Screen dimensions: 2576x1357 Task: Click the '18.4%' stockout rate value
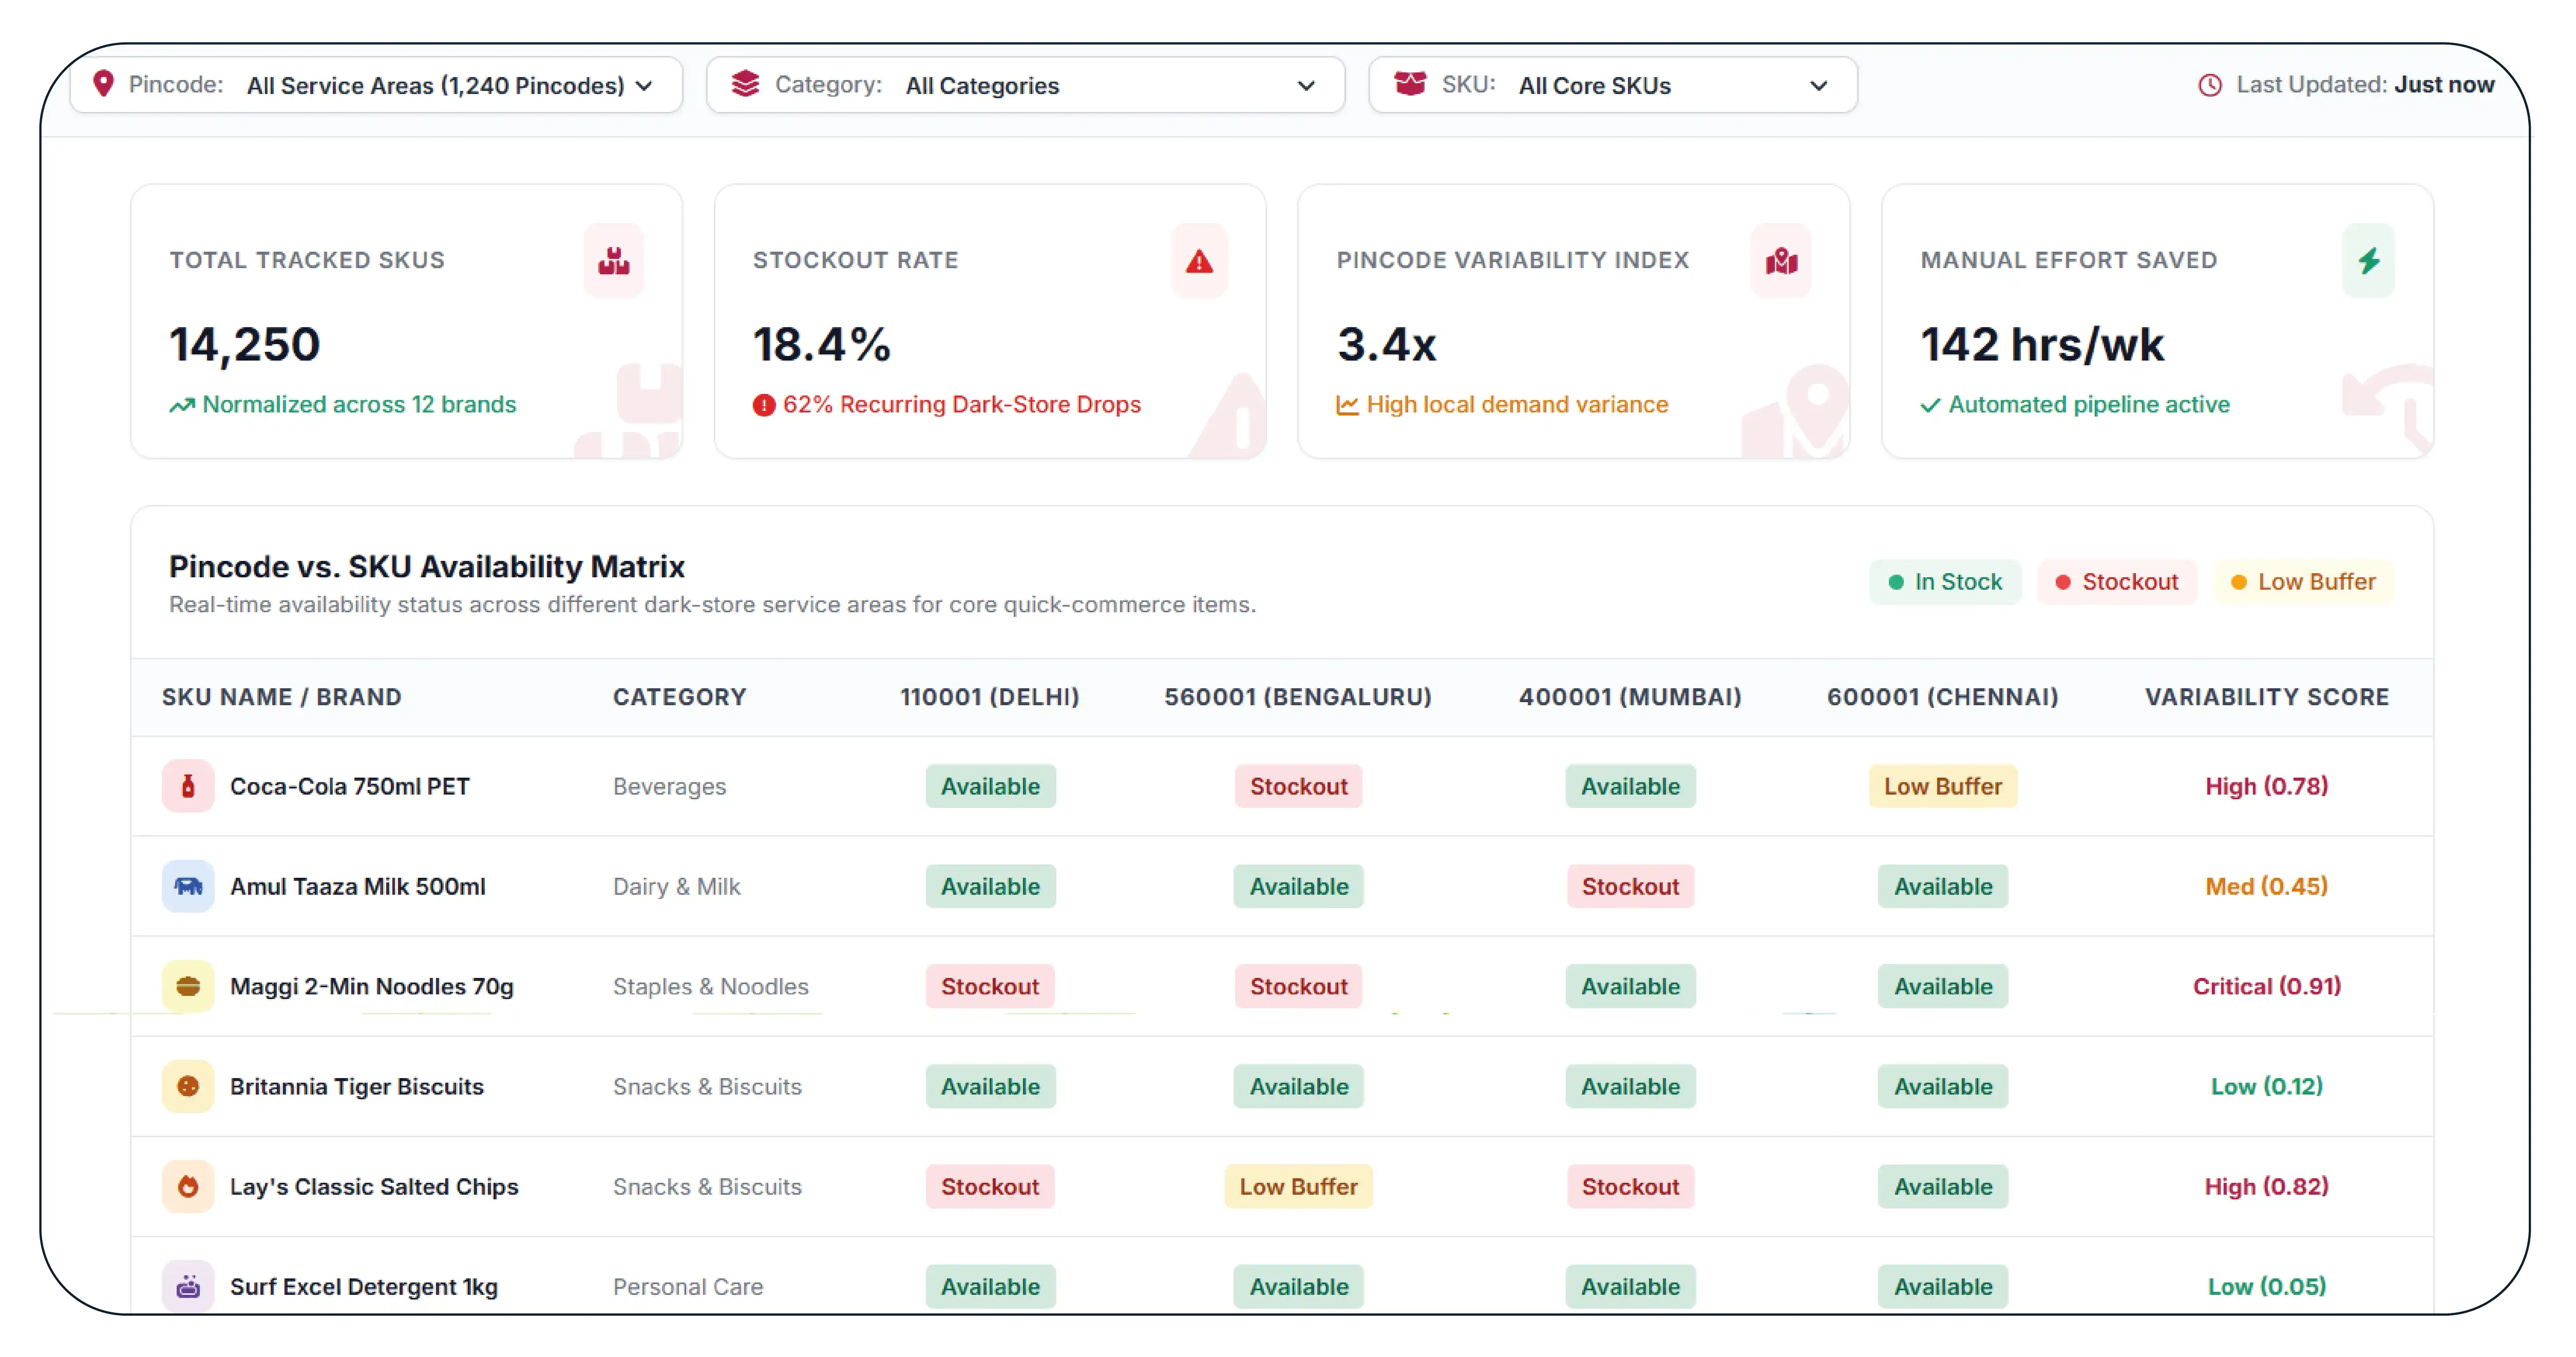click(822, 345)
